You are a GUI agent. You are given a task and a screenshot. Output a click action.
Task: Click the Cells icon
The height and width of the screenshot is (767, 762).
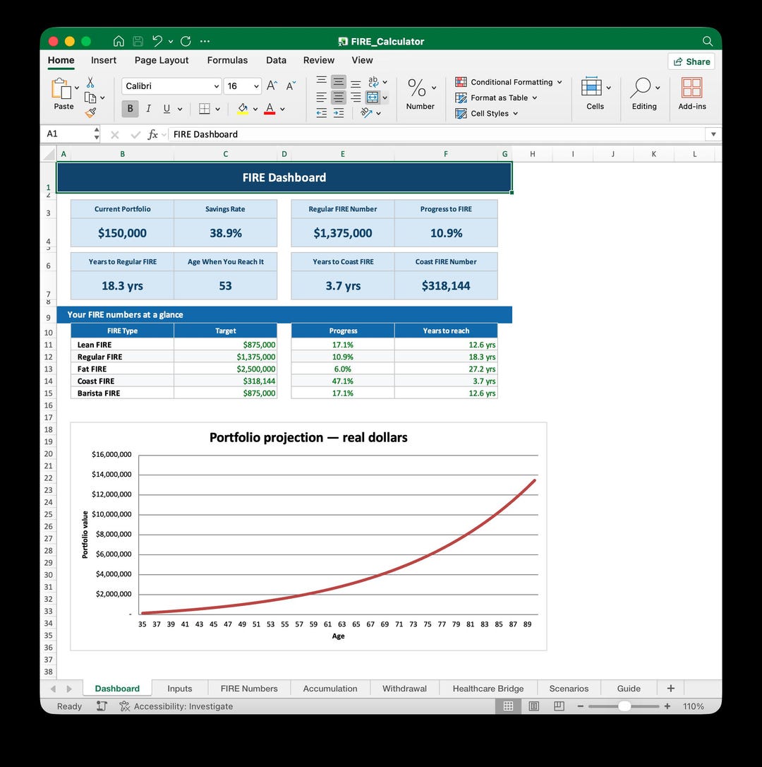coord(591,87)
